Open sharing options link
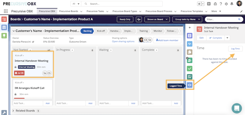This screenshot has height=115, width=245. pyautogui.click(x=123, y=41)
